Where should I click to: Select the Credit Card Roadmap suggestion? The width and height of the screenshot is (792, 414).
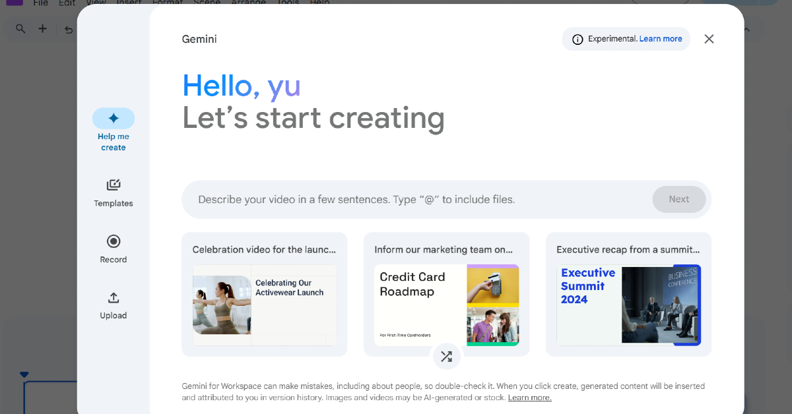click(x=446, y=294)
